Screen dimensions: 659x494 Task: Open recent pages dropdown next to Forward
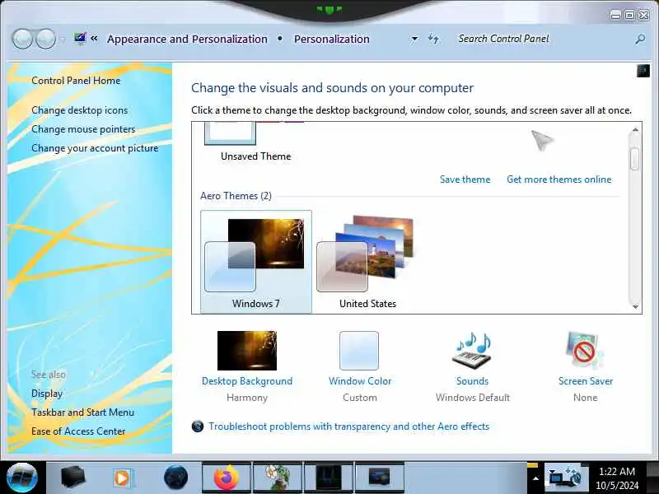tap(63, 40)
